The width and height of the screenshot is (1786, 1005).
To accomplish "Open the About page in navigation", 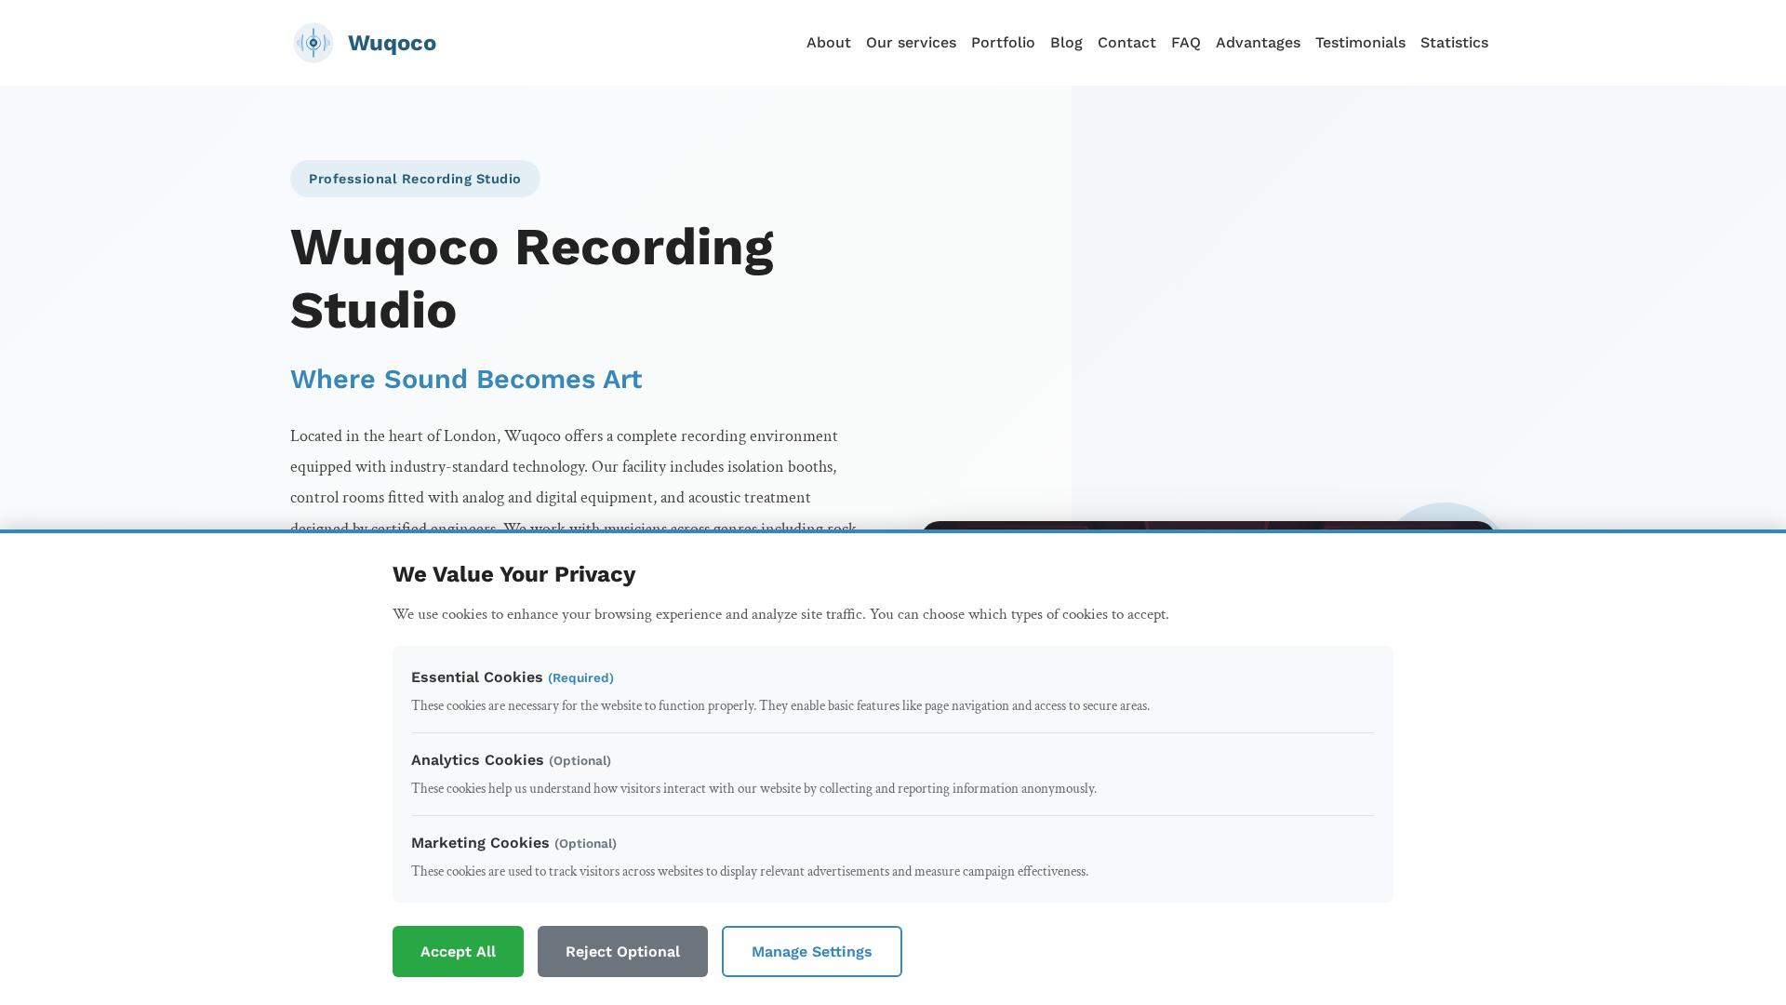I will [x=828, y=43].
